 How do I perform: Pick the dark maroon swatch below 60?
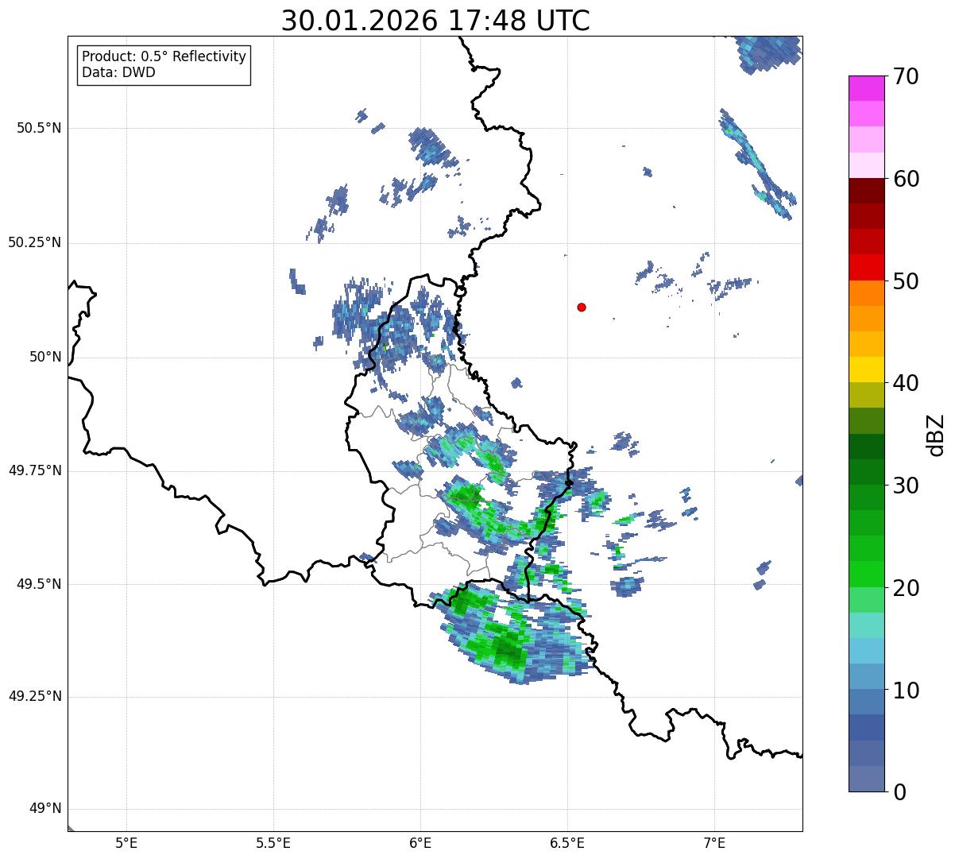pos(866,191)
